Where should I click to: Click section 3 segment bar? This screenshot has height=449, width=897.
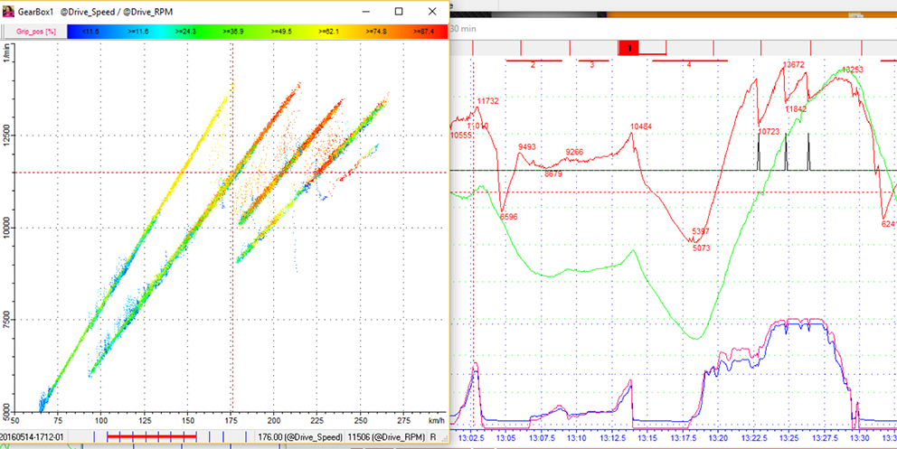pyautogui.click(x=591, y=61)
